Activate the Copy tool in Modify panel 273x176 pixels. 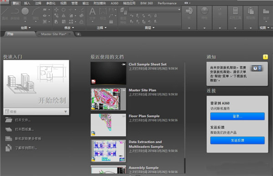tap(56, 15)
